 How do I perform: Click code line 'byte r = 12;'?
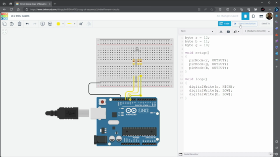(x=197, y=38)
